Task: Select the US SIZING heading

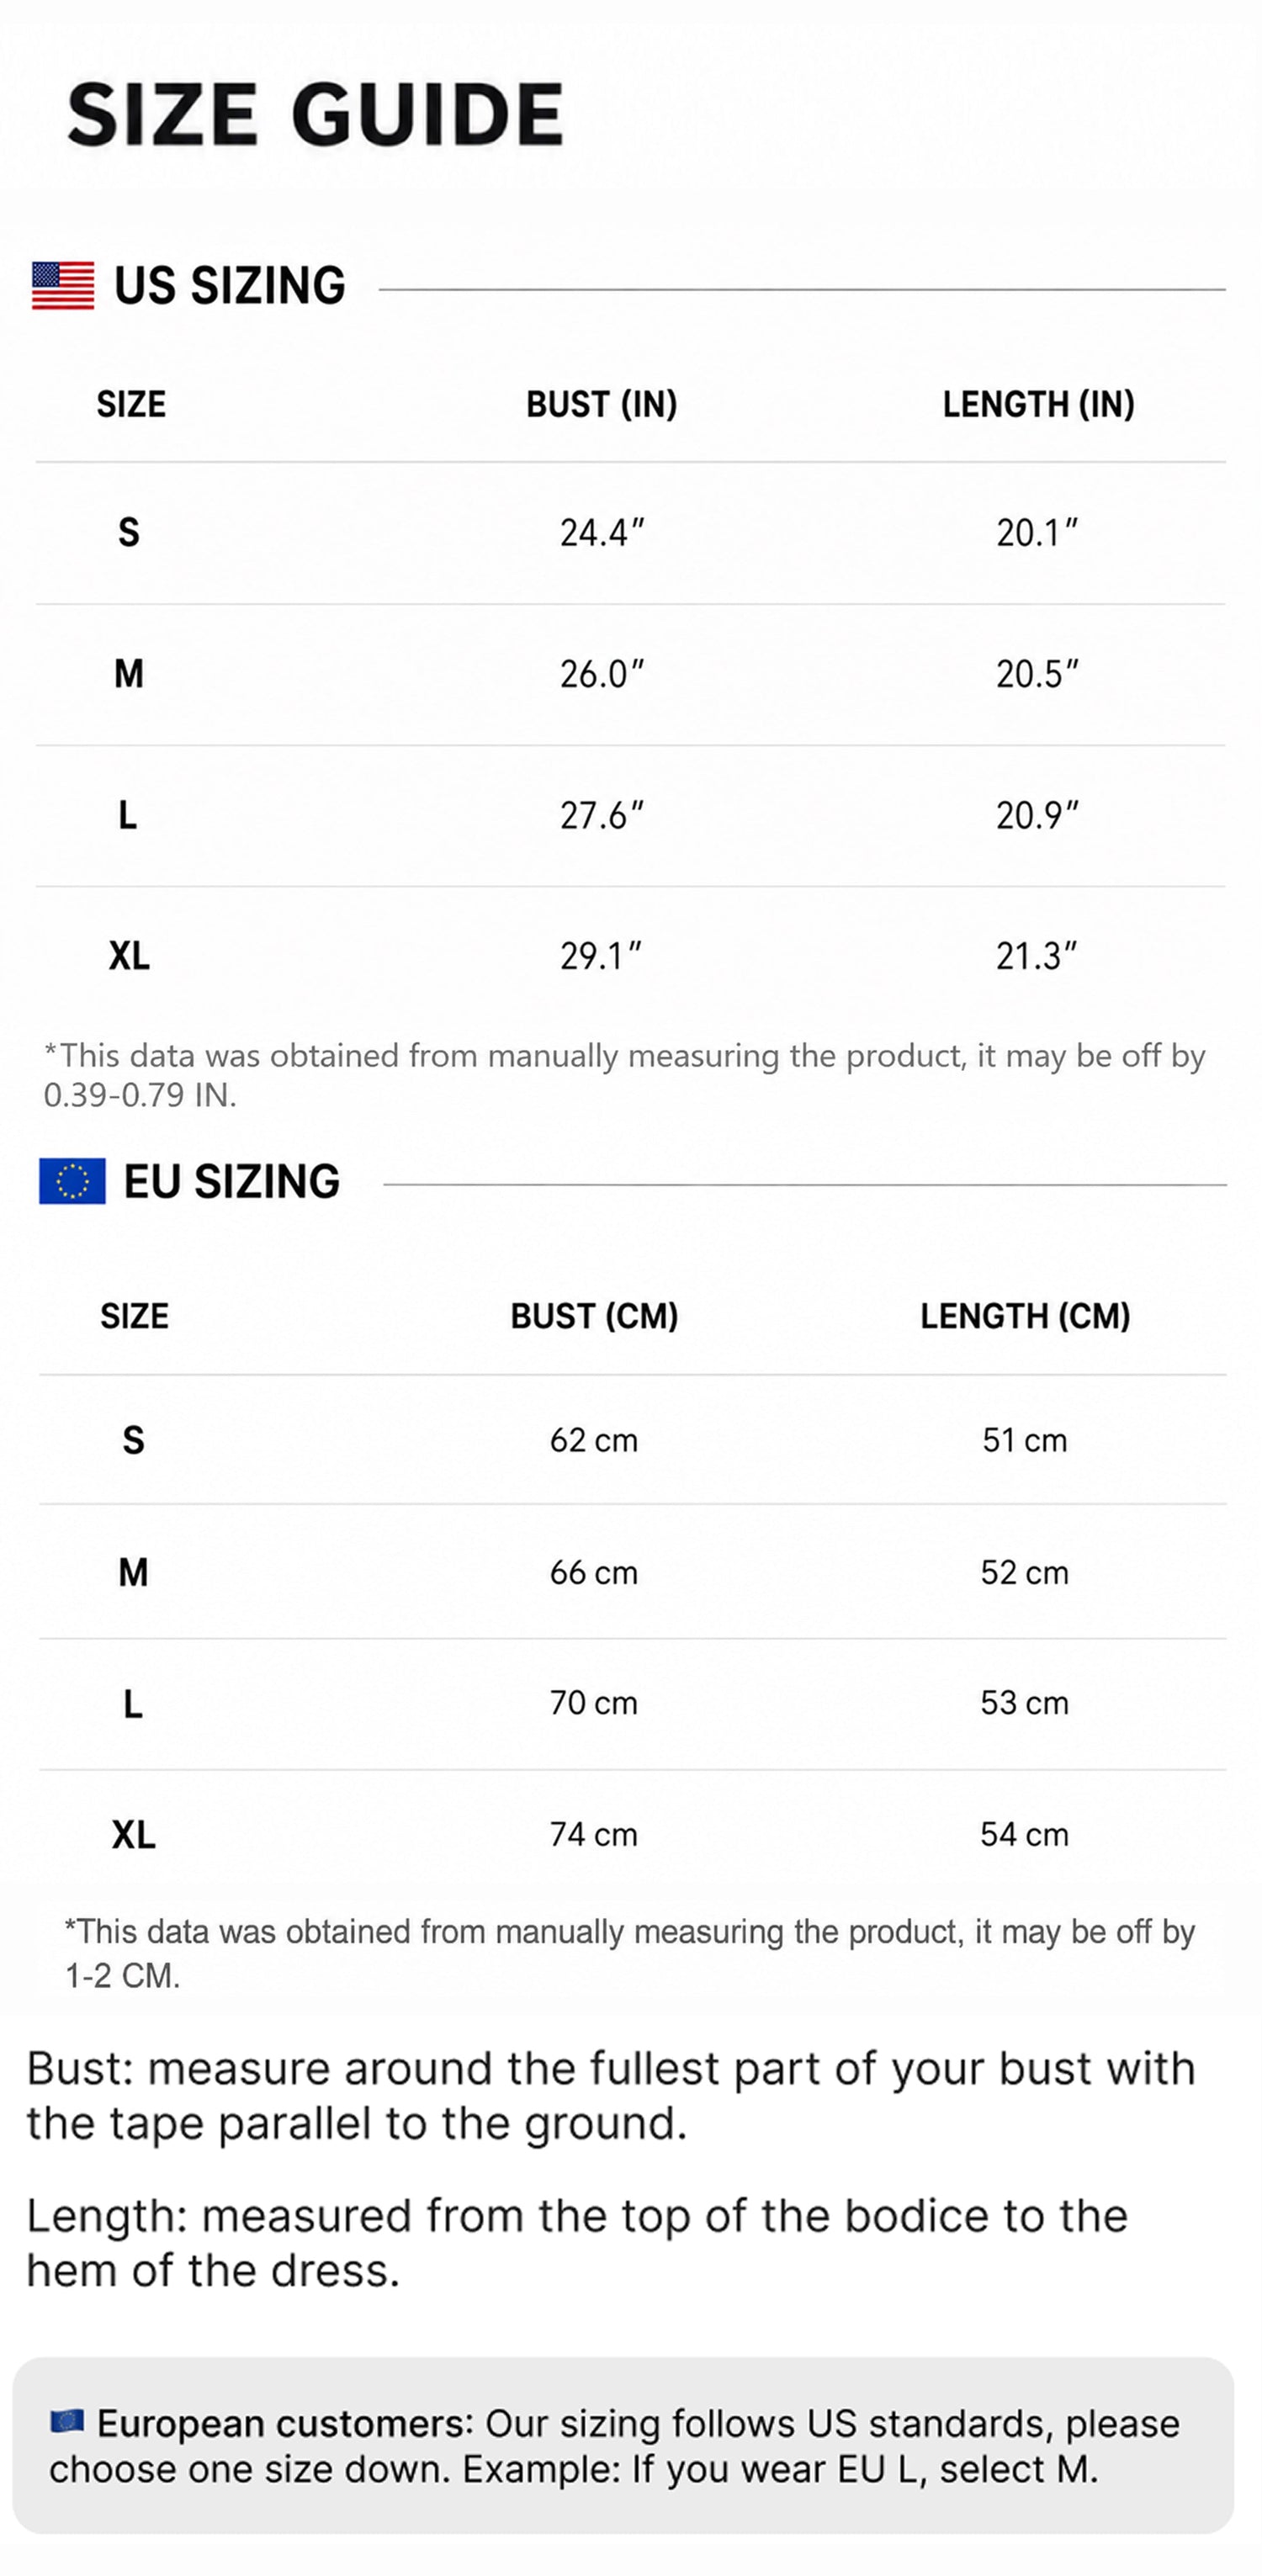Action: (230, 286)
